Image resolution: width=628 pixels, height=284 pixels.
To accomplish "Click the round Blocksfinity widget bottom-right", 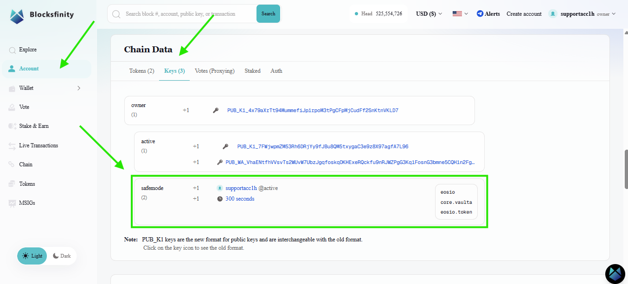I will coord(615,274).
